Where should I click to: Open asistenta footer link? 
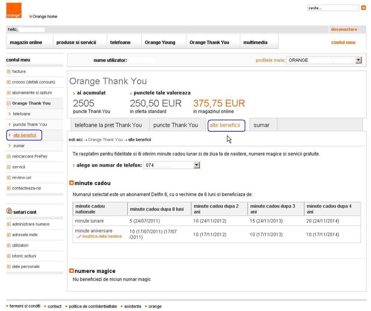coord(133,306)
